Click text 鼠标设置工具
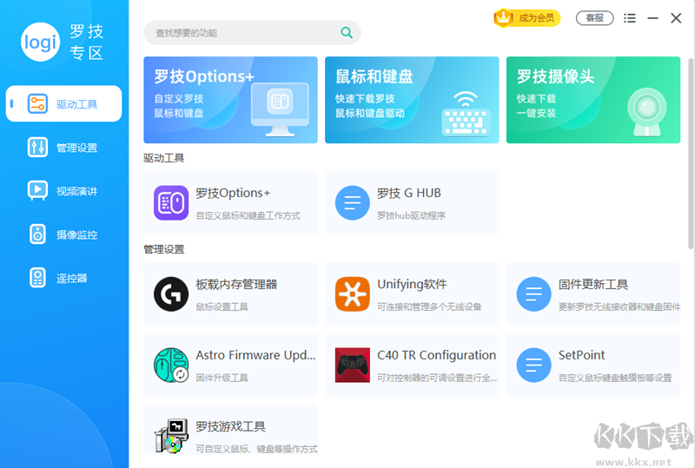695x468 pixels. pyautogui.click(x=222, y=307)
